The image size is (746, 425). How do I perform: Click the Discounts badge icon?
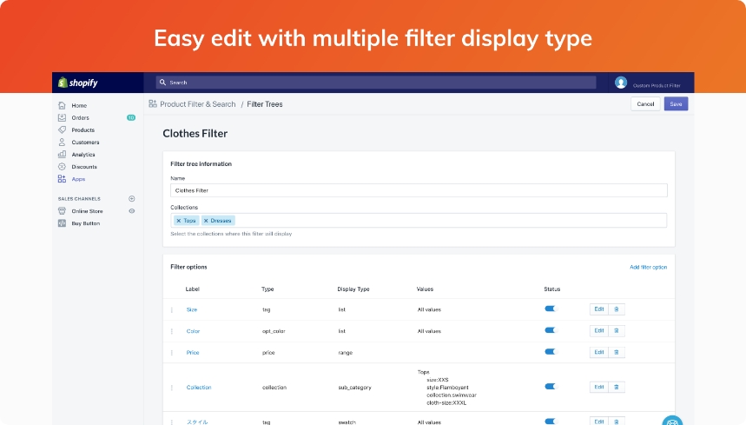click(x=62, y=167)
